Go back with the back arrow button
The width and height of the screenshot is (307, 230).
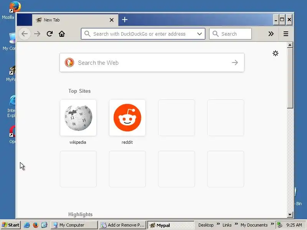click(25, 34)
